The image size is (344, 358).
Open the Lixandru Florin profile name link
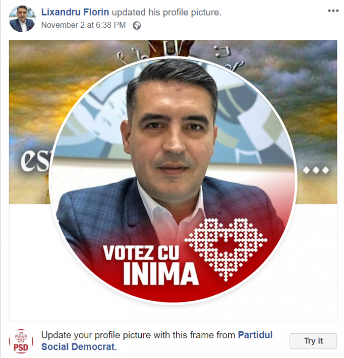click(x=75, y=12)
